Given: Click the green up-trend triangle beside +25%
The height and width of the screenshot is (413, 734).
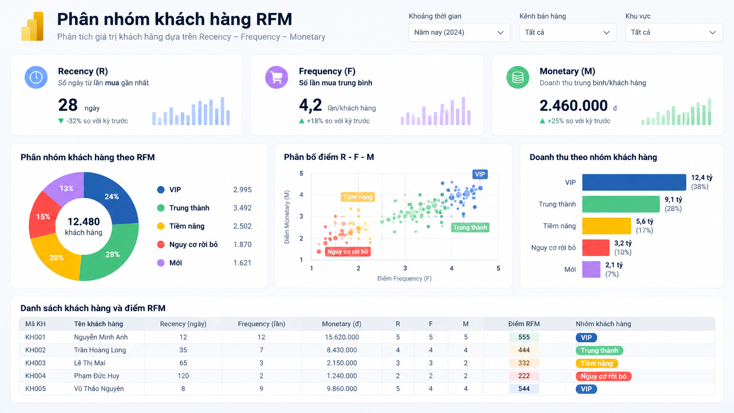Looking at the screenshot, I should (542, 121).
